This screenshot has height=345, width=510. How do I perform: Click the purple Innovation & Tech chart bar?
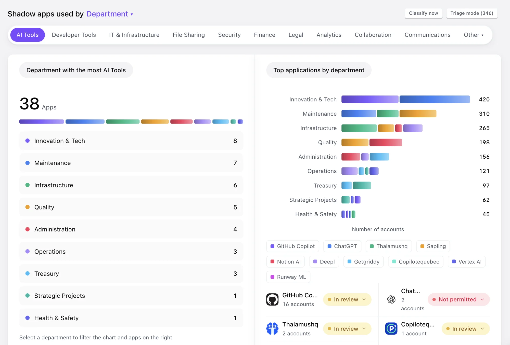370,99
